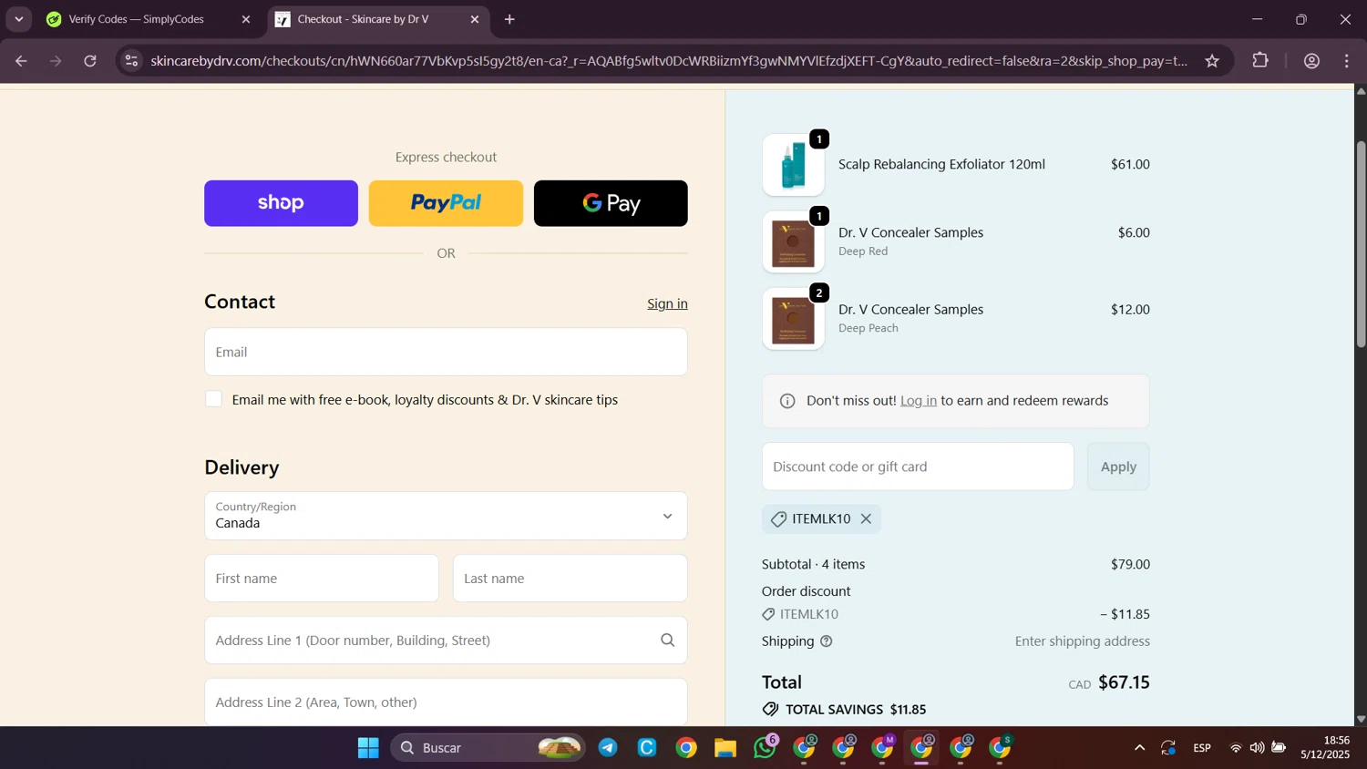The height and width of the screenshot is (769, 1367).
Task: Click Deep Red concealer sample thumbnail
Action: pyautogui.click(x=793, y=242)
